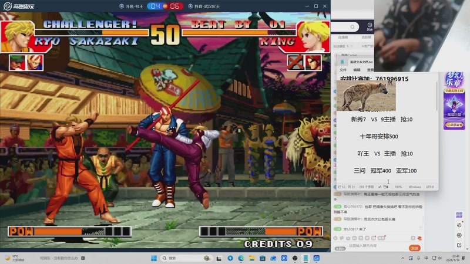Click the microphone icon in the system tray
Screen dimensions: 470x264
(418, 258)
